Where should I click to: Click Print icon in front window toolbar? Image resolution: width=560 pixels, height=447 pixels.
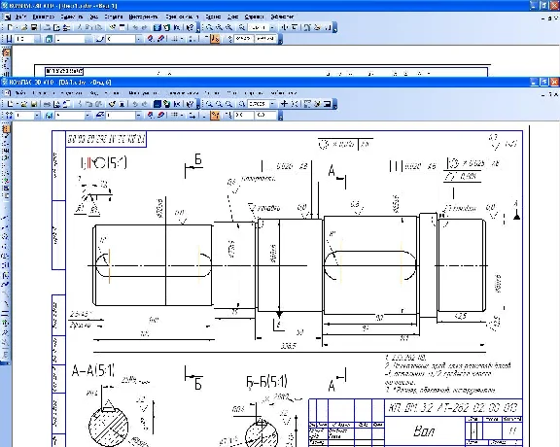point(47,104)
